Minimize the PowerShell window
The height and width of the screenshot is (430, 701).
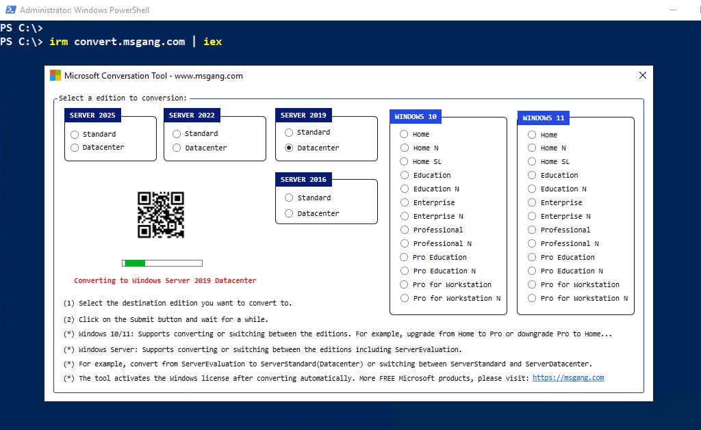[673, 10]
